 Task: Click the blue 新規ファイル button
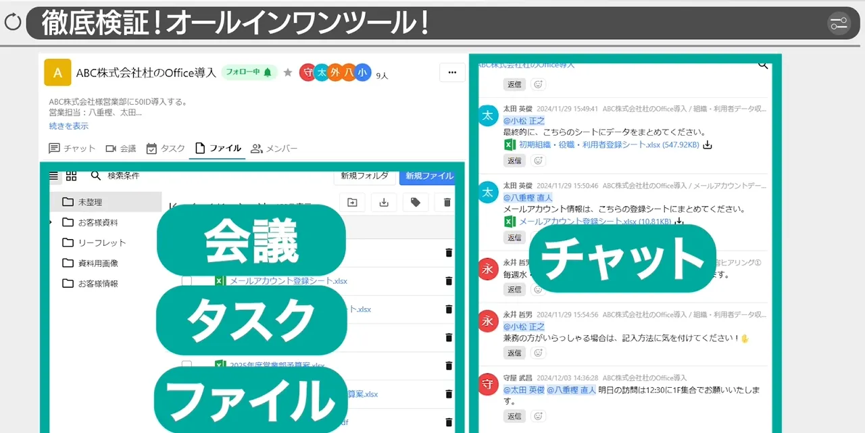click(428, 176)
